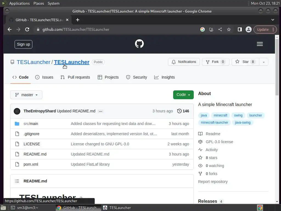Open the Chrome three-dot menu
Image resolution: width=281 pixels, height=211 pixels.
[x=273, y=29]
